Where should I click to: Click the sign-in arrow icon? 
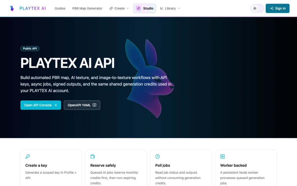tap(271, 8)
